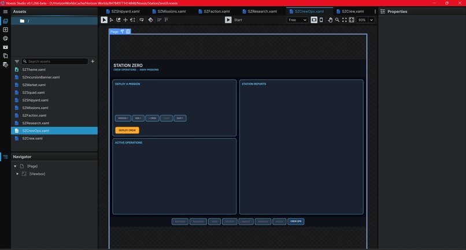Image resolution: width=466 pixels, height=250 pixels.
Task: Select SZCrew.xaml in the asset list
Action: (54, 139)
